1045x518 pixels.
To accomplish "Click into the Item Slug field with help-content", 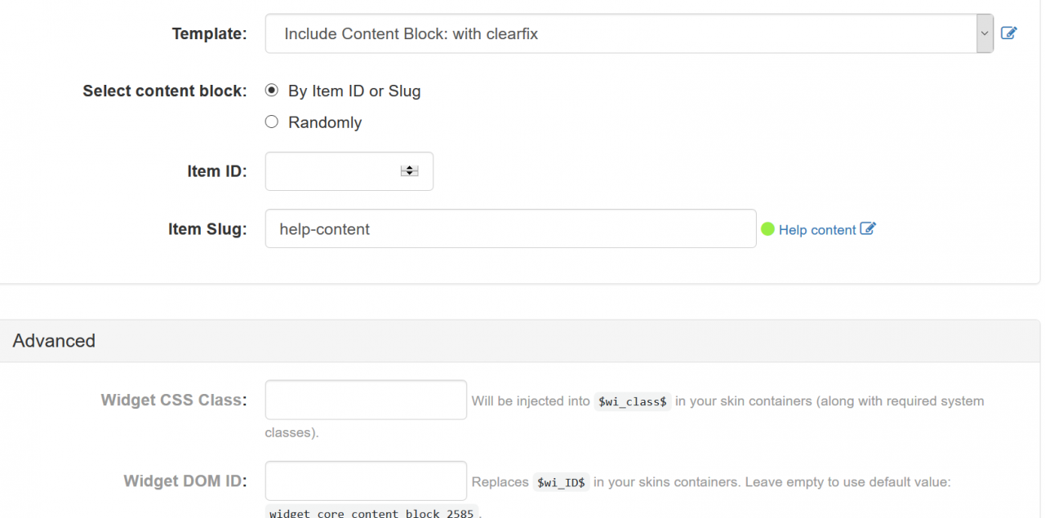I will click(x=511, y=228).
